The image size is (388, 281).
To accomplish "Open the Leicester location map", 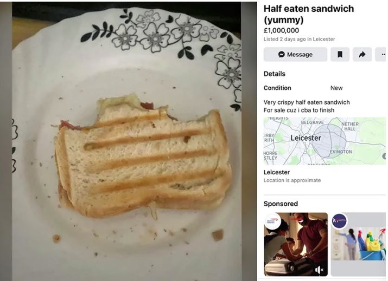I will pyautogui.click(x=325, y=141).
